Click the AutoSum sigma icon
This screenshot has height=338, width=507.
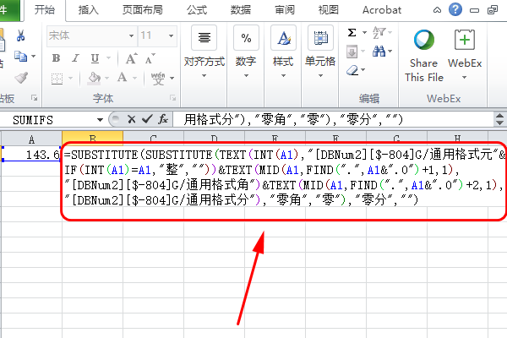(x=352, y=32)
